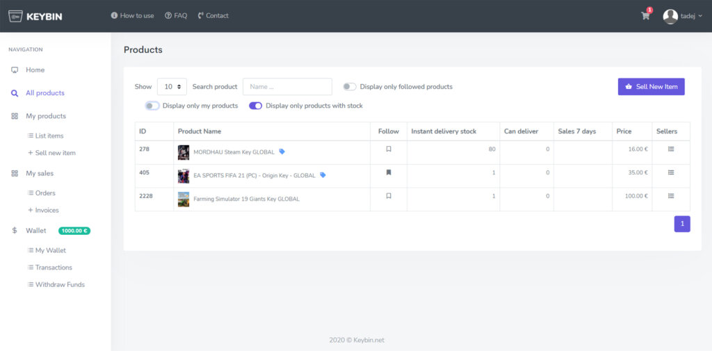This screenshot has height=351, width=712.
Task: Select All products in sidebar
Action: pyautogui.click(x=45, y=93)
